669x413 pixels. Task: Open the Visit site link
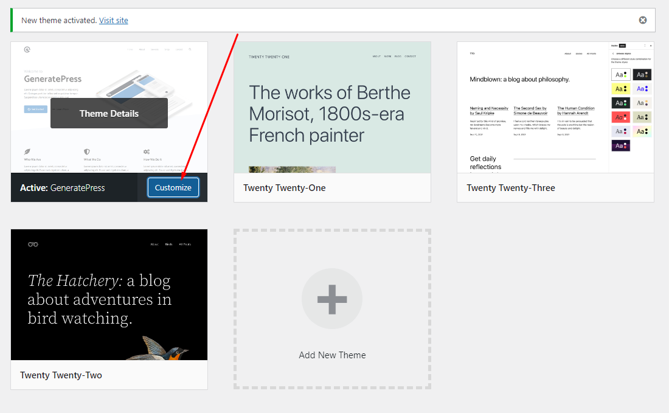point(114,20)
